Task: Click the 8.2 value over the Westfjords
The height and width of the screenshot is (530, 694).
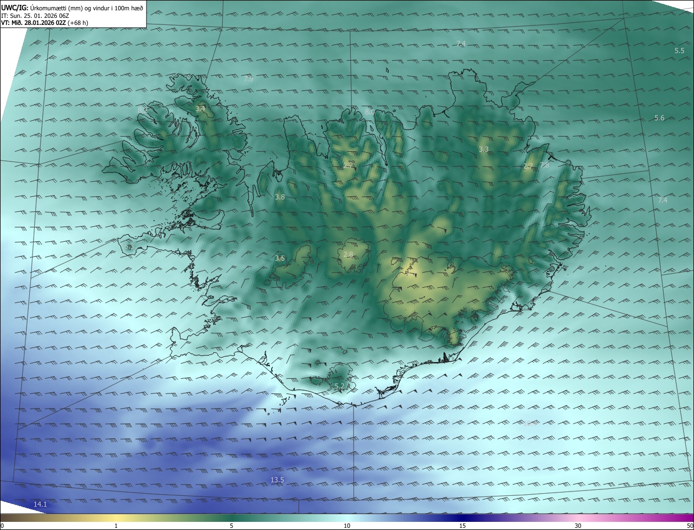Action: pos(143,110)
